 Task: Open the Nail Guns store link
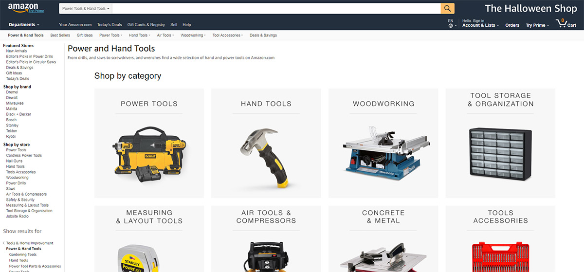tap(14, 161)
